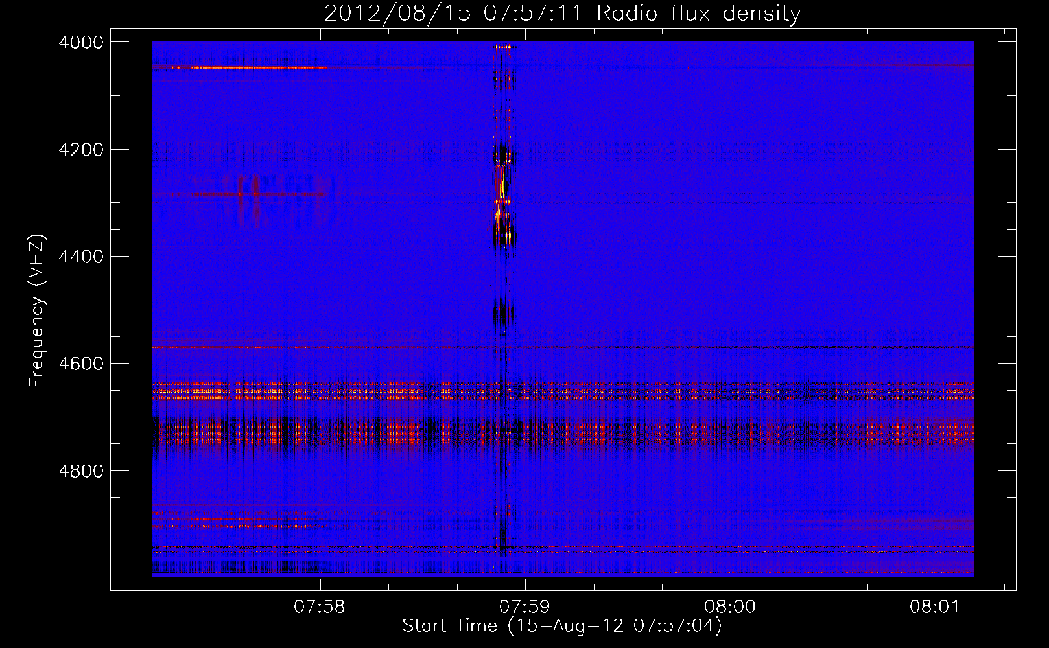Click the 07:58 time tick label
This screenshot has height=648, width=1049.
[320, 607]
